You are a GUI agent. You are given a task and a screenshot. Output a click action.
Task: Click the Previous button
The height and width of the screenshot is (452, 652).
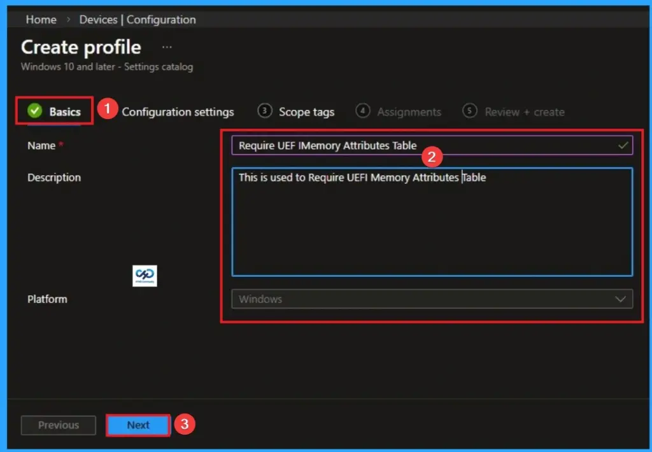click(x=58, y=425)
